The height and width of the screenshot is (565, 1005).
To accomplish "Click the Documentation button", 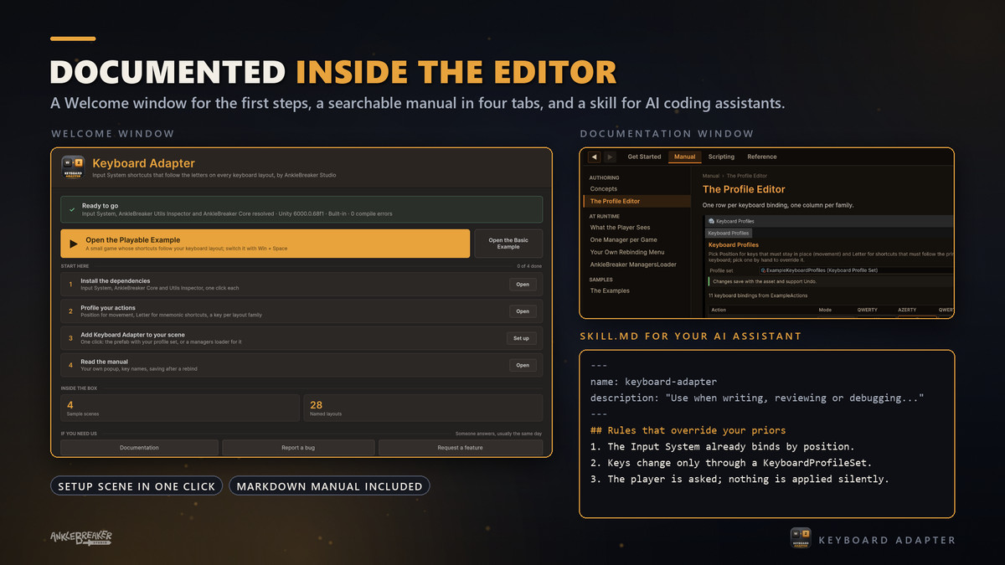I will pos(139,448).
